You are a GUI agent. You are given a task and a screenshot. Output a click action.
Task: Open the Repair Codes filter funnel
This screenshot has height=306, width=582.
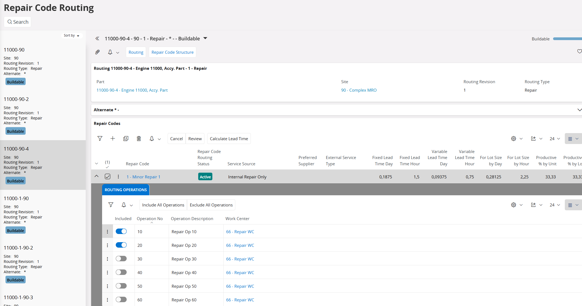pos(100,139)
